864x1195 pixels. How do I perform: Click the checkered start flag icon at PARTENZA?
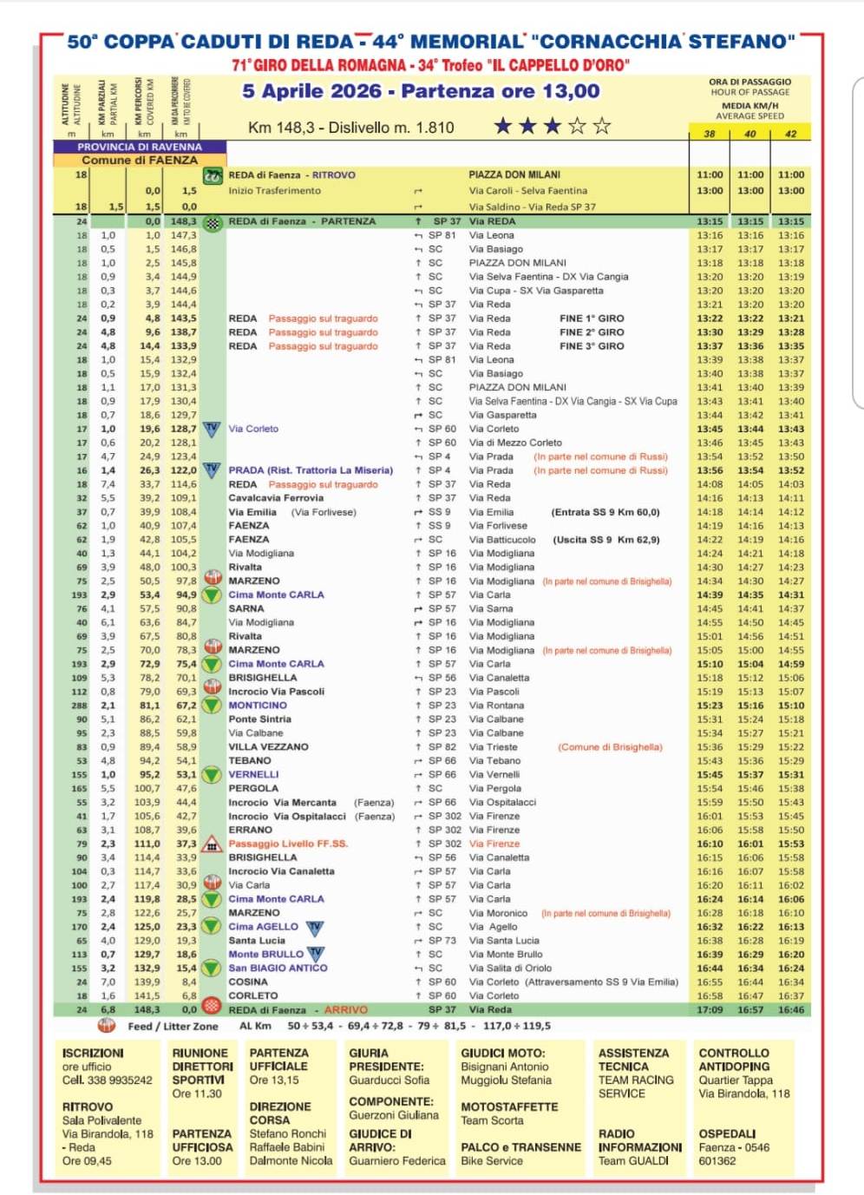213,222
